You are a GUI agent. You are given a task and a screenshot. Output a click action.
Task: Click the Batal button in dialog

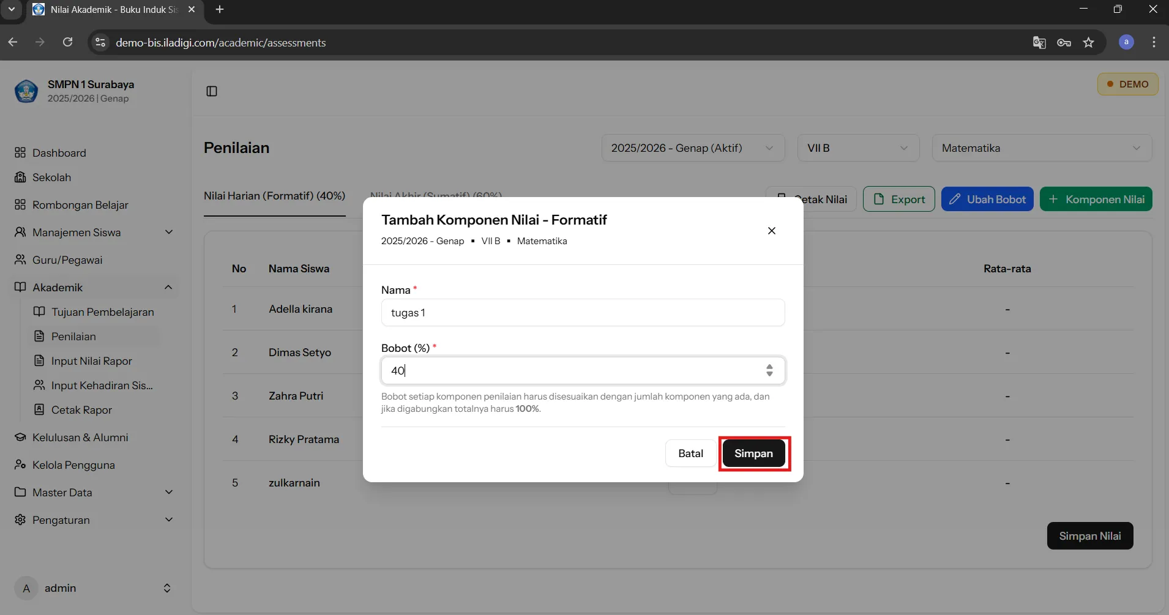(x=690, y=453)
